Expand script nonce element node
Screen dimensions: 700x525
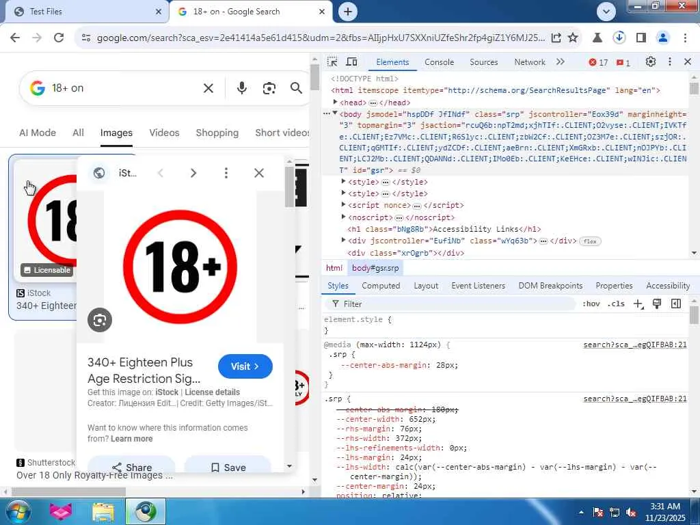tap(343, 204)
